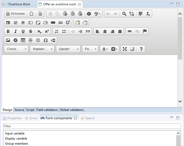
Task: Insert a smiley
Action: [38, 40]
